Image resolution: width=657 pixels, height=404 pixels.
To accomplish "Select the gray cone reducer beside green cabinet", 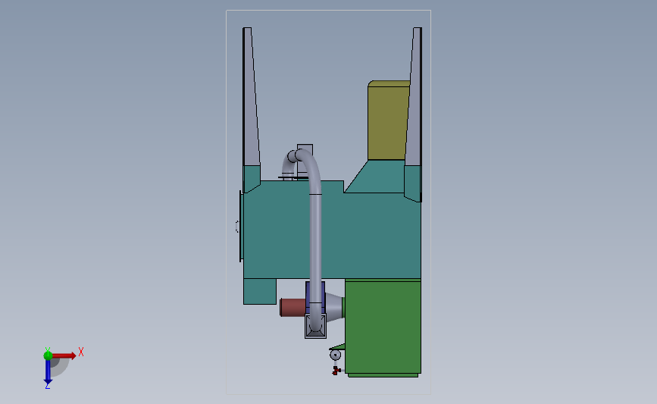I will [x=334, y=307].
